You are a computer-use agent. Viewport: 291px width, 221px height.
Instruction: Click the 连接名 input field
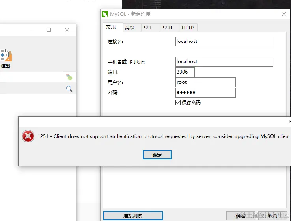pyautogui.click(x=224, y=41)
